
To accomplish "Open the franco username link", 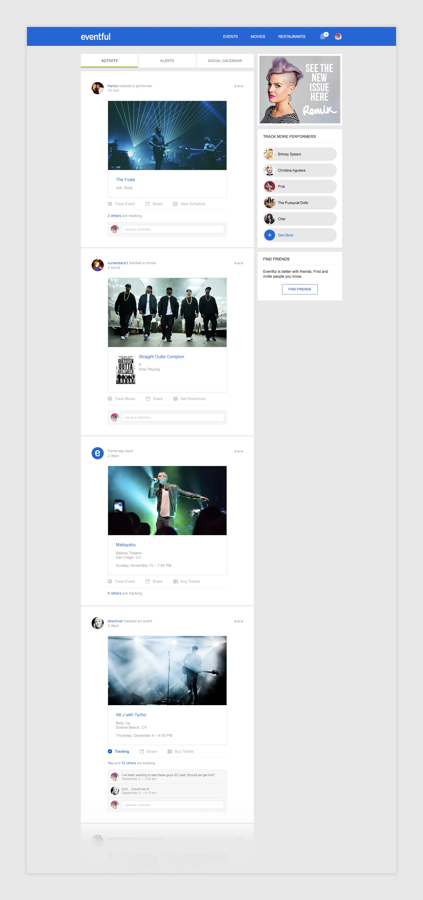I will point(113,86).
